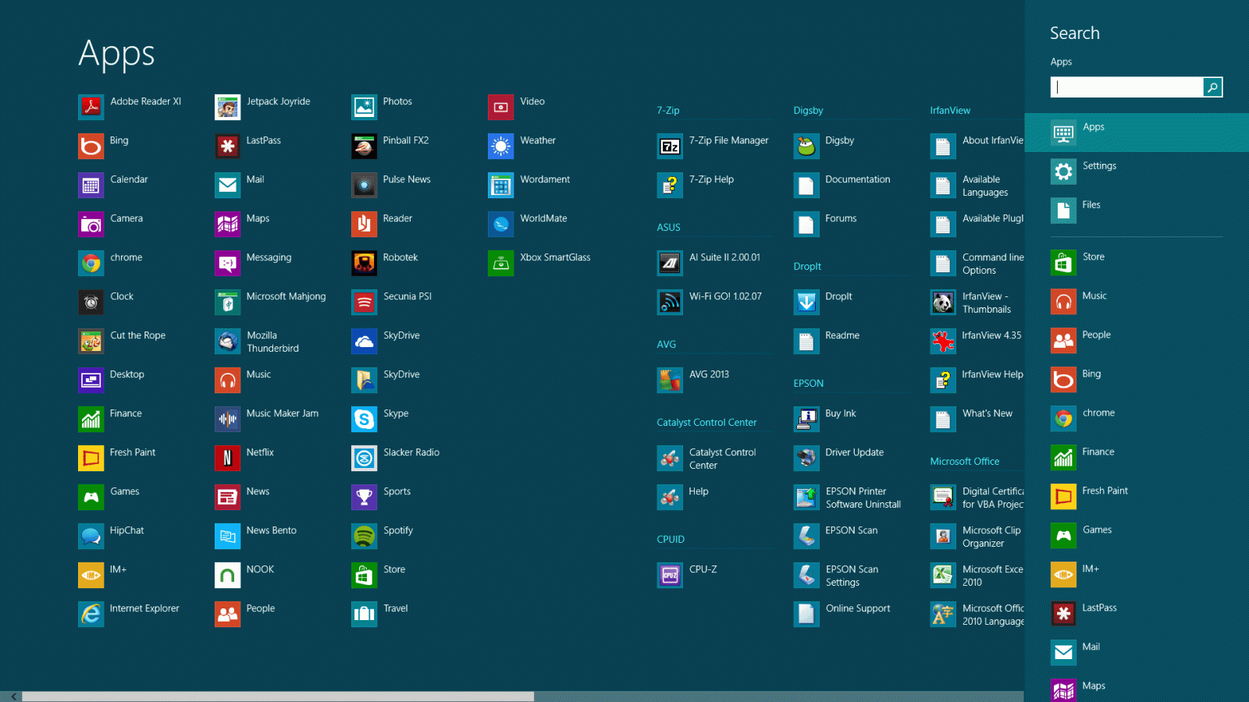This screenshot has height=702, width=1249.
Task: Start Cut the Rope game
Action: pyautogui.click(x=137, y=341)
